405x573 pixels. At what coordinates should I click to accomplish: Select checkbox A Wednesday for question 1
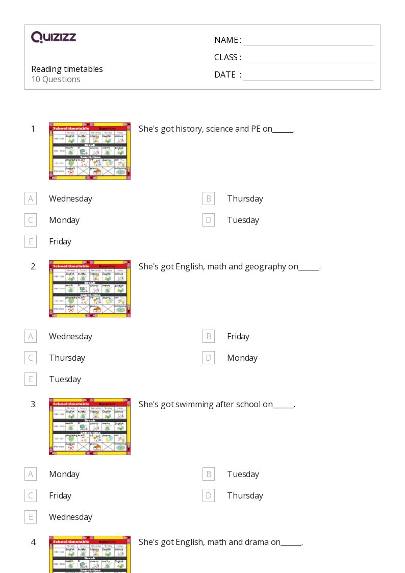(x=31, y=198)
